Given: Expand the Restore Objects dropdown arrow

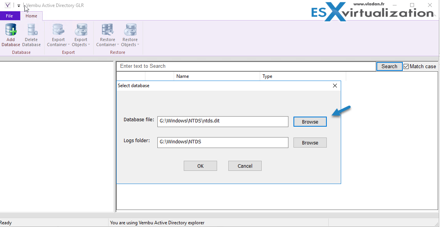Looking at the screenshot, I should [x=138, y=45].
